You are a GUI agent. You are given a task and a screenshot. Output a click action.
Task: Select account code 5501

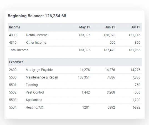(x=13, y=85)
